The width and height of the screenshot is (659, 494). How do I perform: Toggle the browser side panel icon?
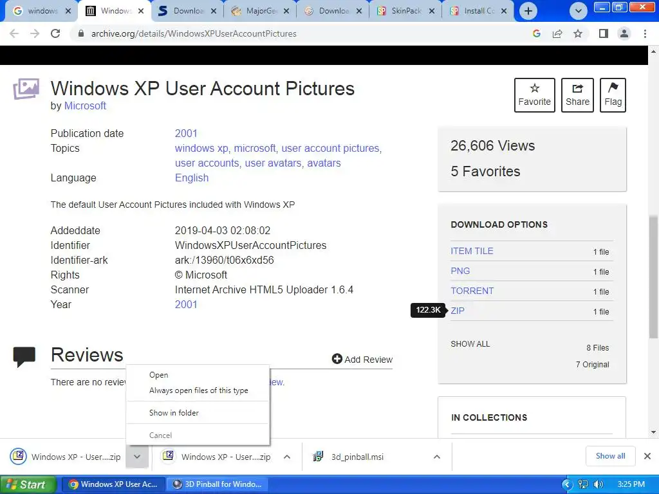[x=604, y=33]
